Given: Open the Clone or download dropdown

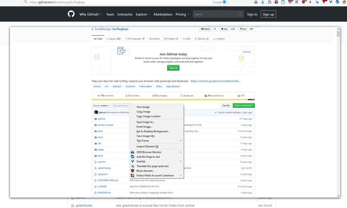Looking at the screenshot, I should click(x=244, y=105).
